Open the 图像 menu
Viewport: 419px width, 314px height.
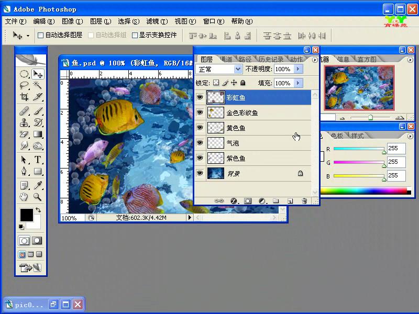(72, 21)
